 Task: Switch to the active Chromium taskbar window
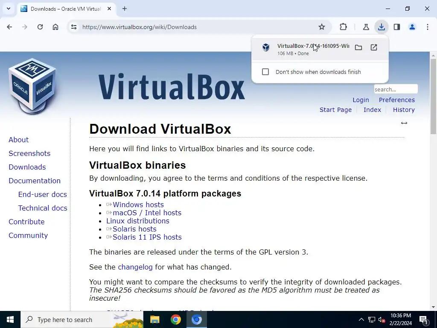point(196,319)
